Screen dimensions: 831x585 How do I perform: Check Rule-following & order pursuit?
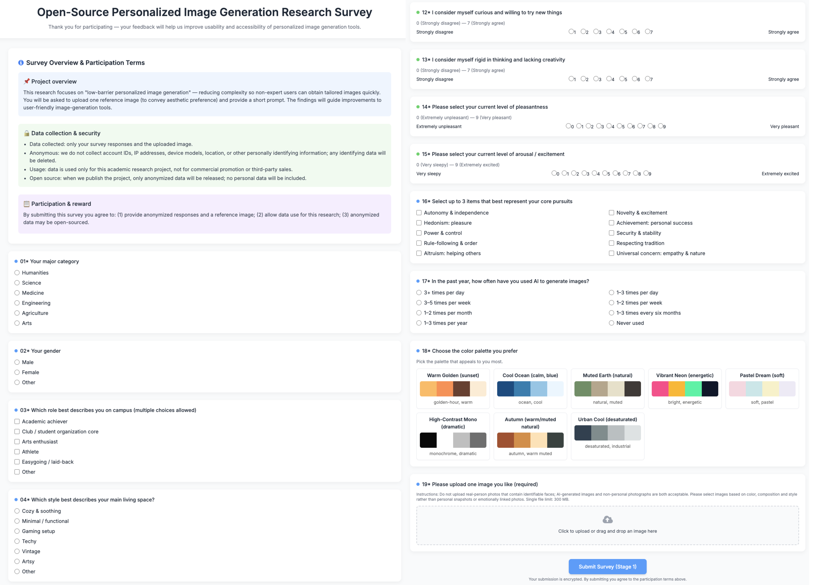tap(419, 243)
